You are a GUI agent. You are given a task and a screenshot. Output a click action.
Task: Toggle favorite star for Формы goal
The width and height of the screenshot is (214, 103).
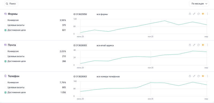203,14
